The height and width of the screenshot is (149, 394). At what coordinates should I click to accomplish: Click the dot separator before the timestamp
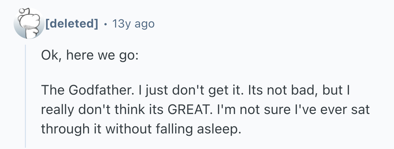click(x=104, y=24)
